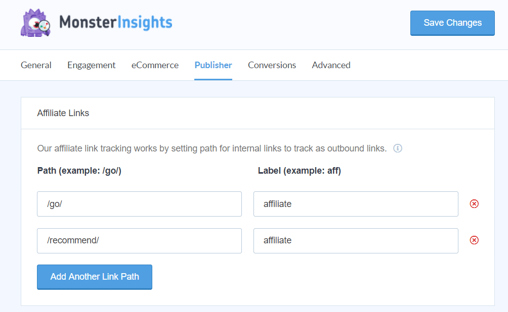Switch to the General tab

coord(35,65)
